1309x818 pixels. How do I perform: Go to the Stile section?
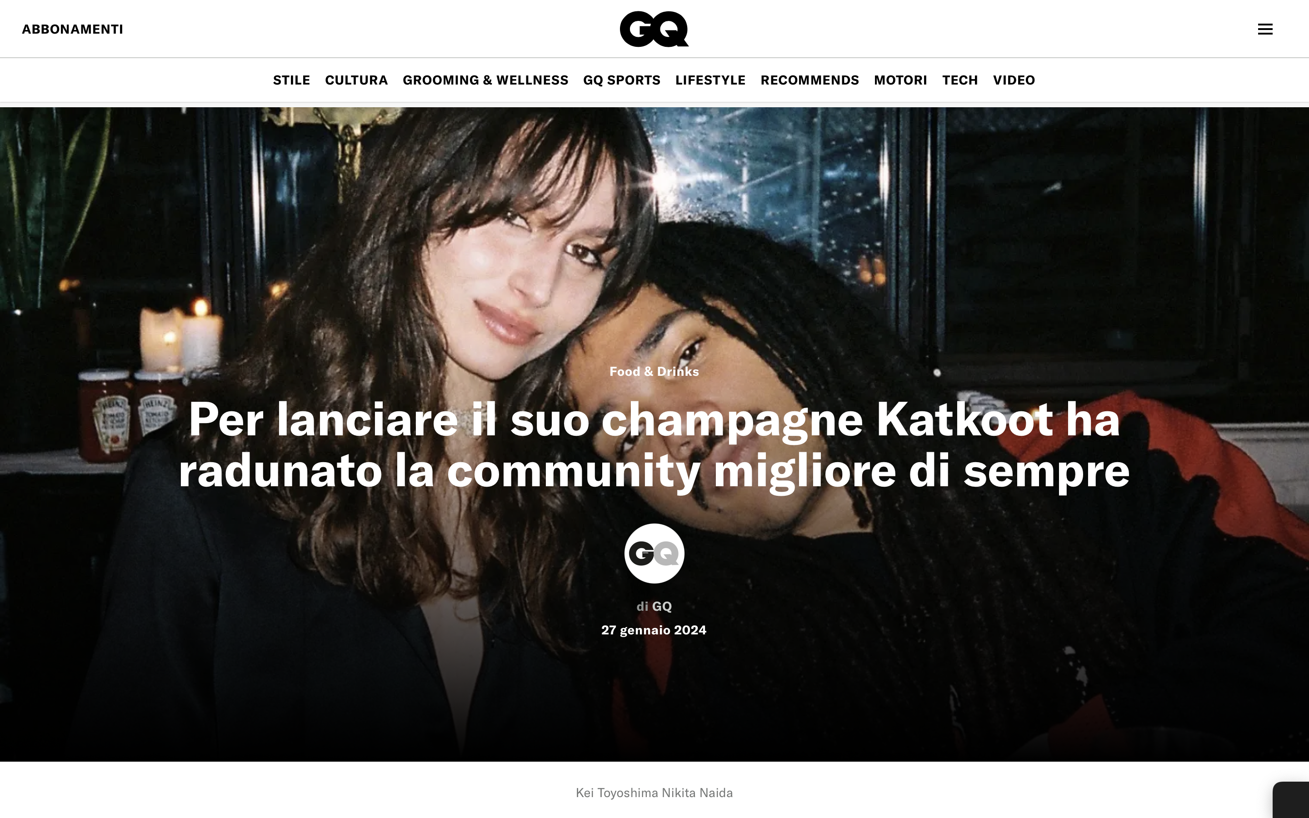coord(291,80)
